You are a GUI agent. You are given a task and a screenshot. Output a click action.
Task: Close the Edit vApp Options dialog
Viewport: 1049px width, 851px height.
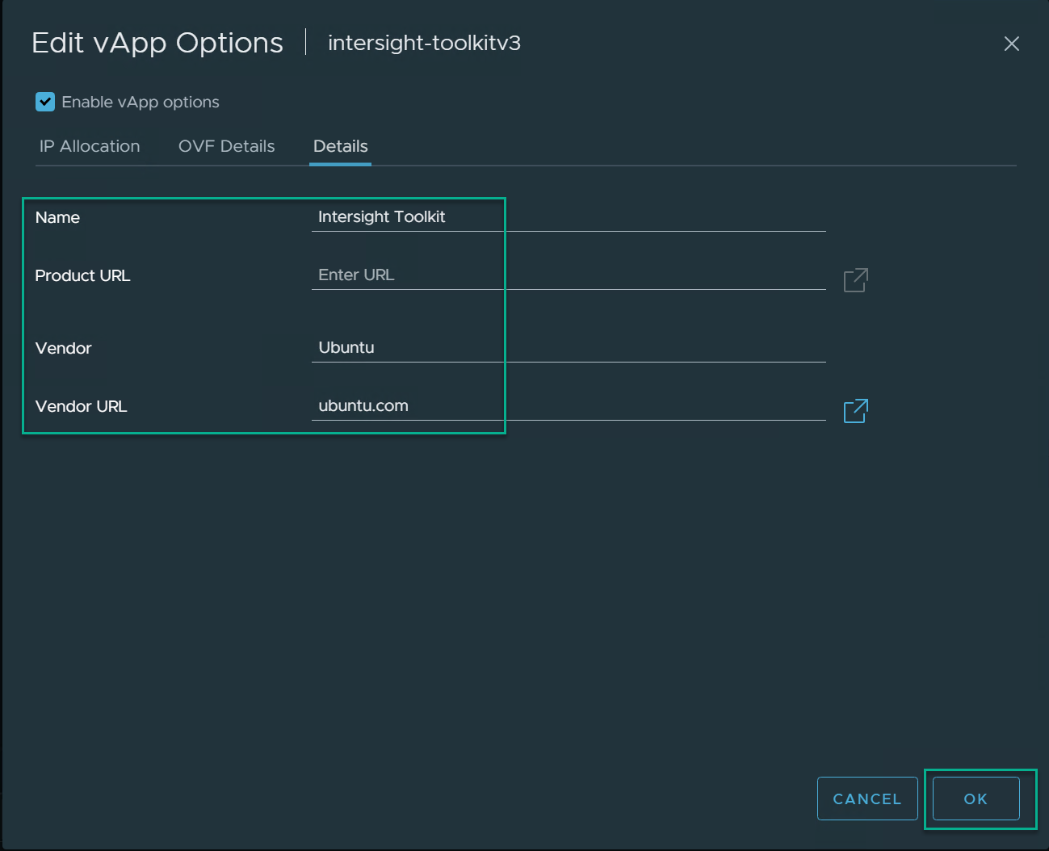tap(1011, 44)
